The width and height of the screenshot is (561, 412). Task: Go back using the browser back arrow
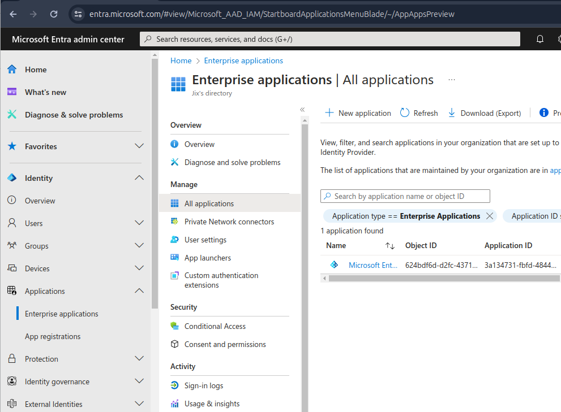(13, 14)
